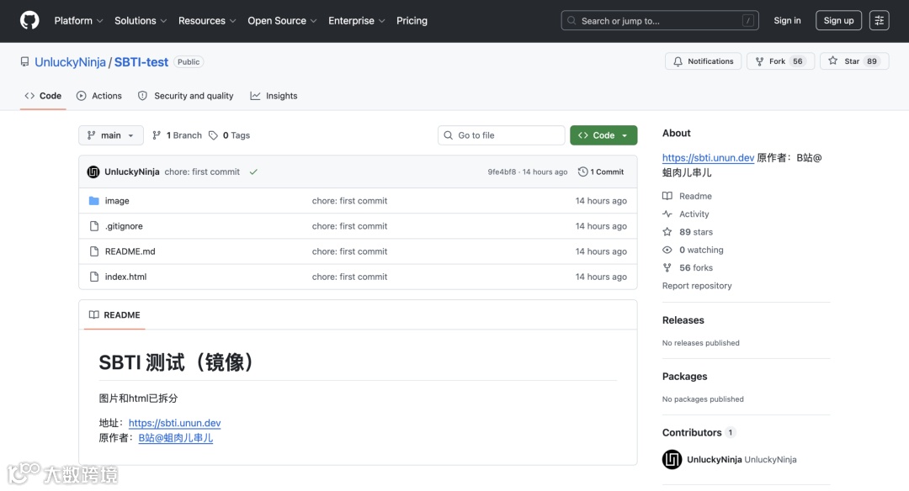Click the Sign up button

tap(838, 20)
